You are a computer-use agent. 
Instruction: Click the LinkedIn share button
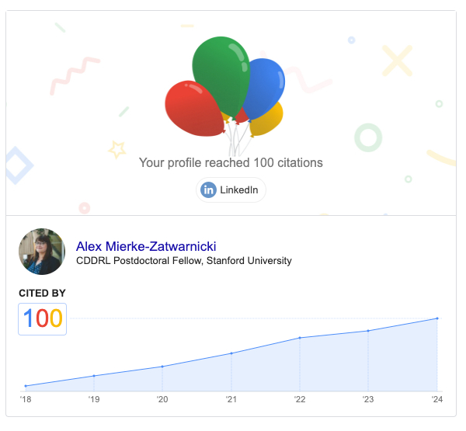point(231,190)
